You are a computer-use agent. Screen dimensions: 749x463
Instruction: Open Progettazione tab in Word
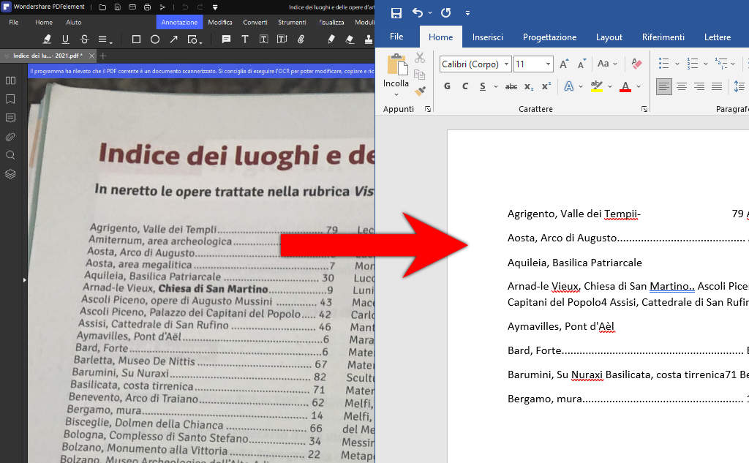550,37
